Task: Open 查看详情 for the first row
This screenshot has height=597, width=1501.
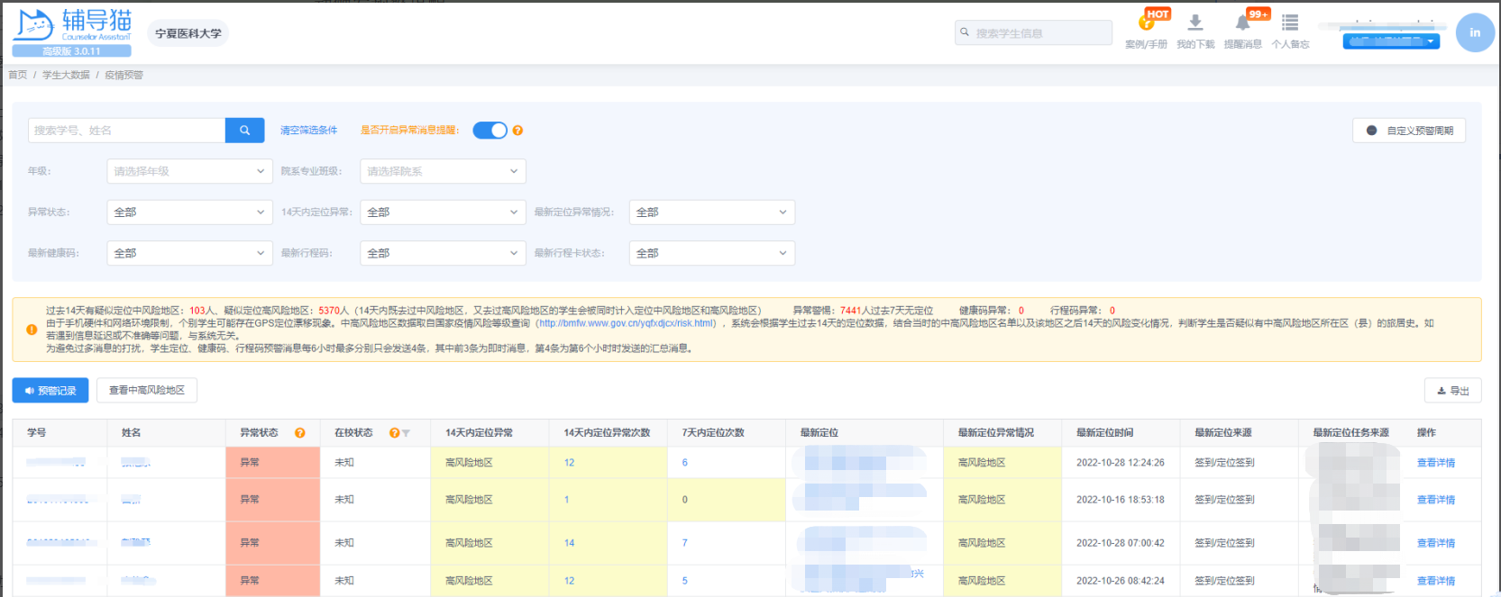Action: point(1435,463)
